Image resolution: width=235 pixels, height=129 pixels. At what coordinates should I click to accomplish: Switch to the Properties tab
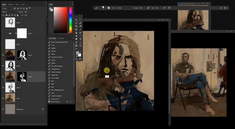pos(61,38)
